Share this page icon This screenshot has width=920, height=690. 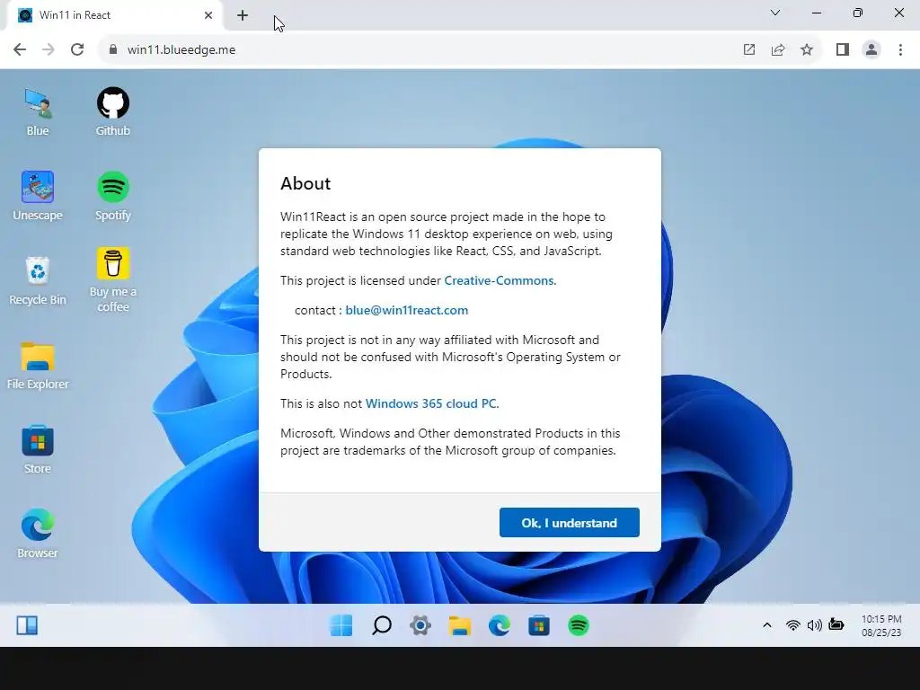point(778,50)
